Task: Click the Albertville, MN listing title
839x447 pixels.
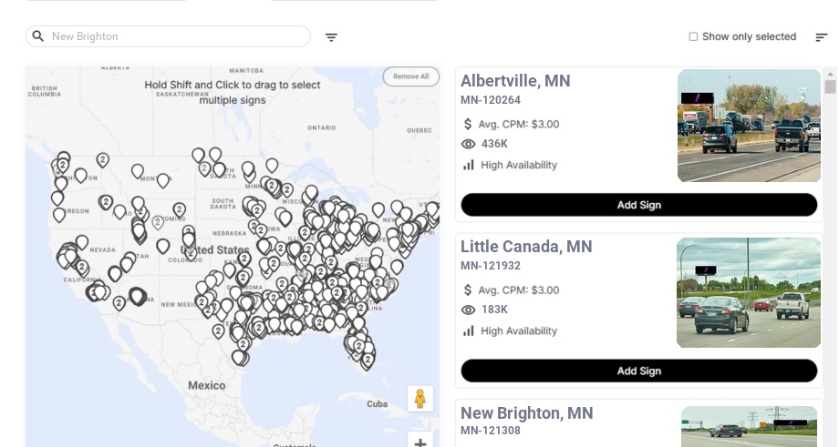Action: pyautogui.click(x=515, y=81)
